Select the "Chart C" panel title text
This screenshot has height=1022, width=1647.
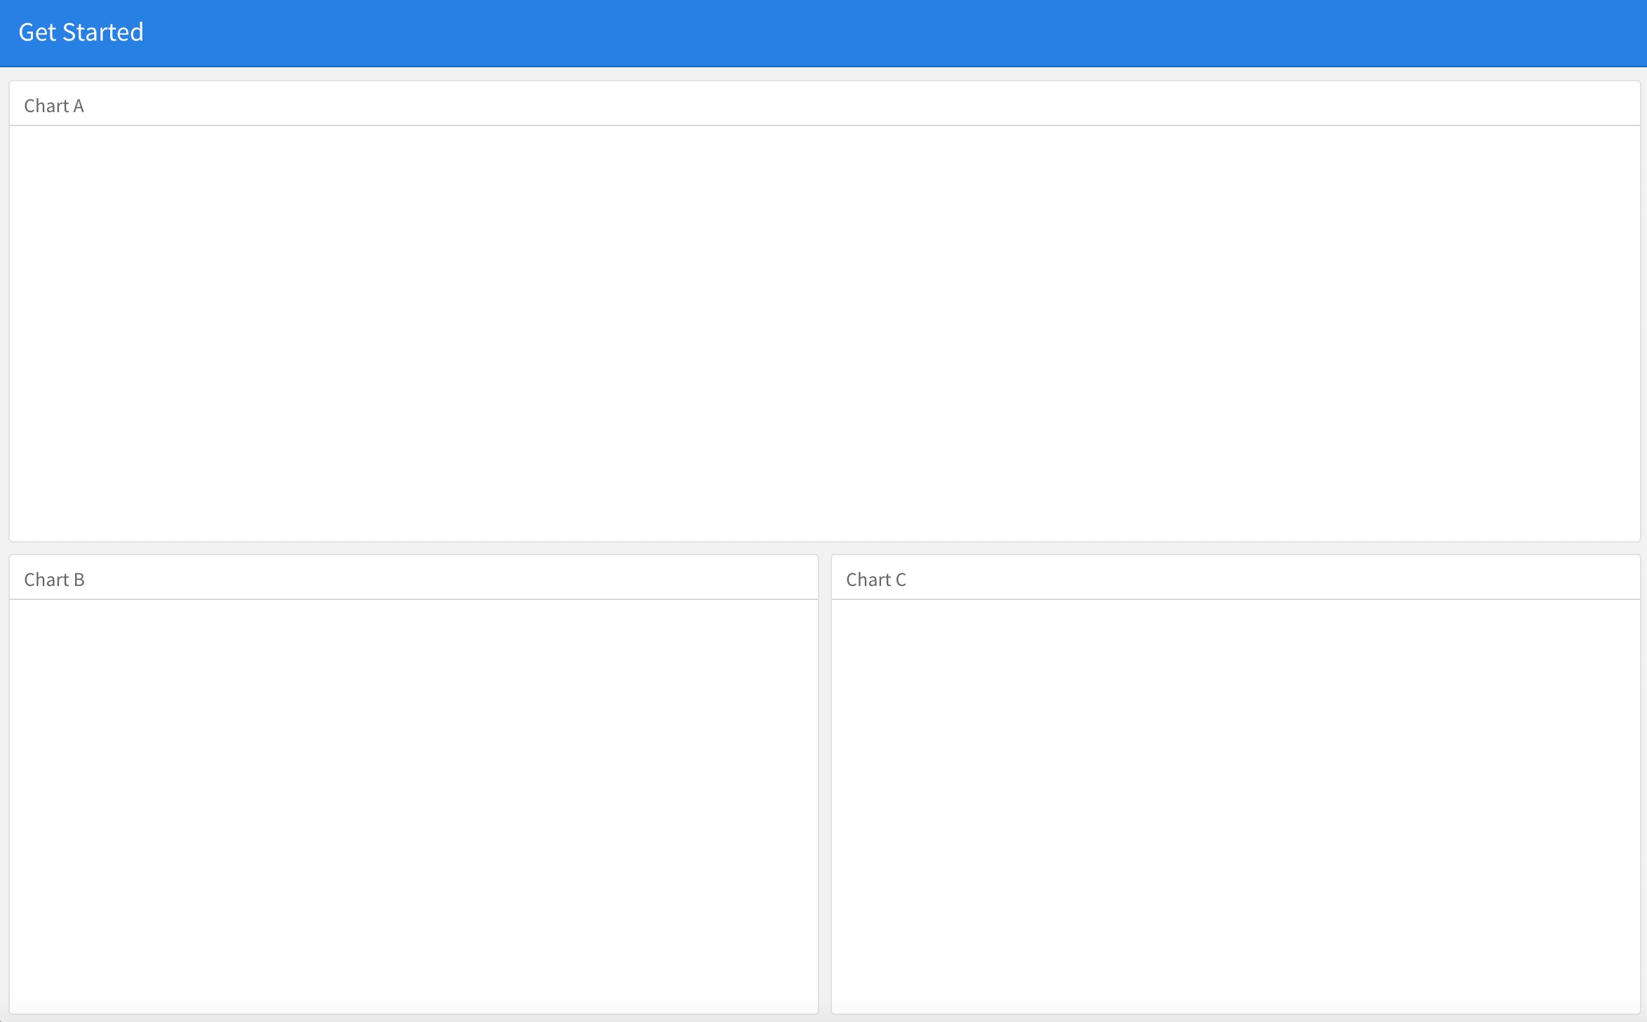(x=875, y=580)
